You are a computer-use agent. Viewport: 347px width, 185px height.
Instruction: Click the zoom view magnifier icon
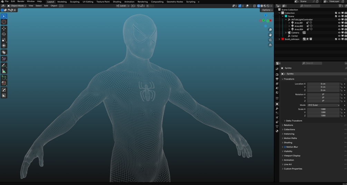pos(270,30)
